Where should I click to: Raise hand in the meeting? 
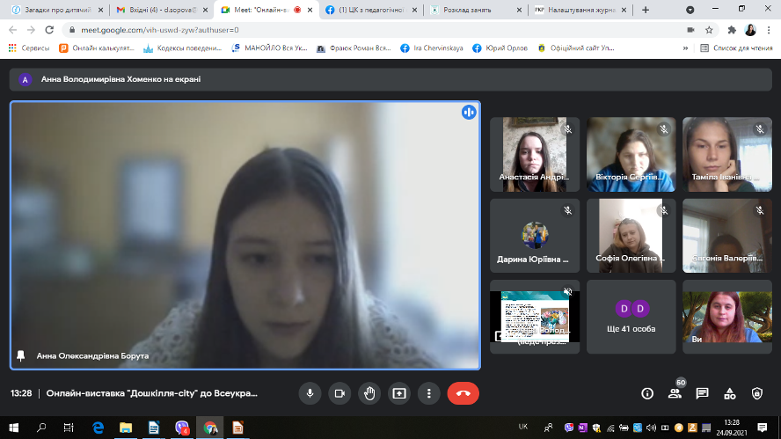point(369,393)
